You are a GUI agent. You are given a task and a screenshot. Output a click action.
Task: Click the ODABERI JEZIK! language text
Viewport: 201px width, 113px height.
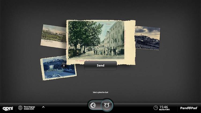tap(29, 109)
